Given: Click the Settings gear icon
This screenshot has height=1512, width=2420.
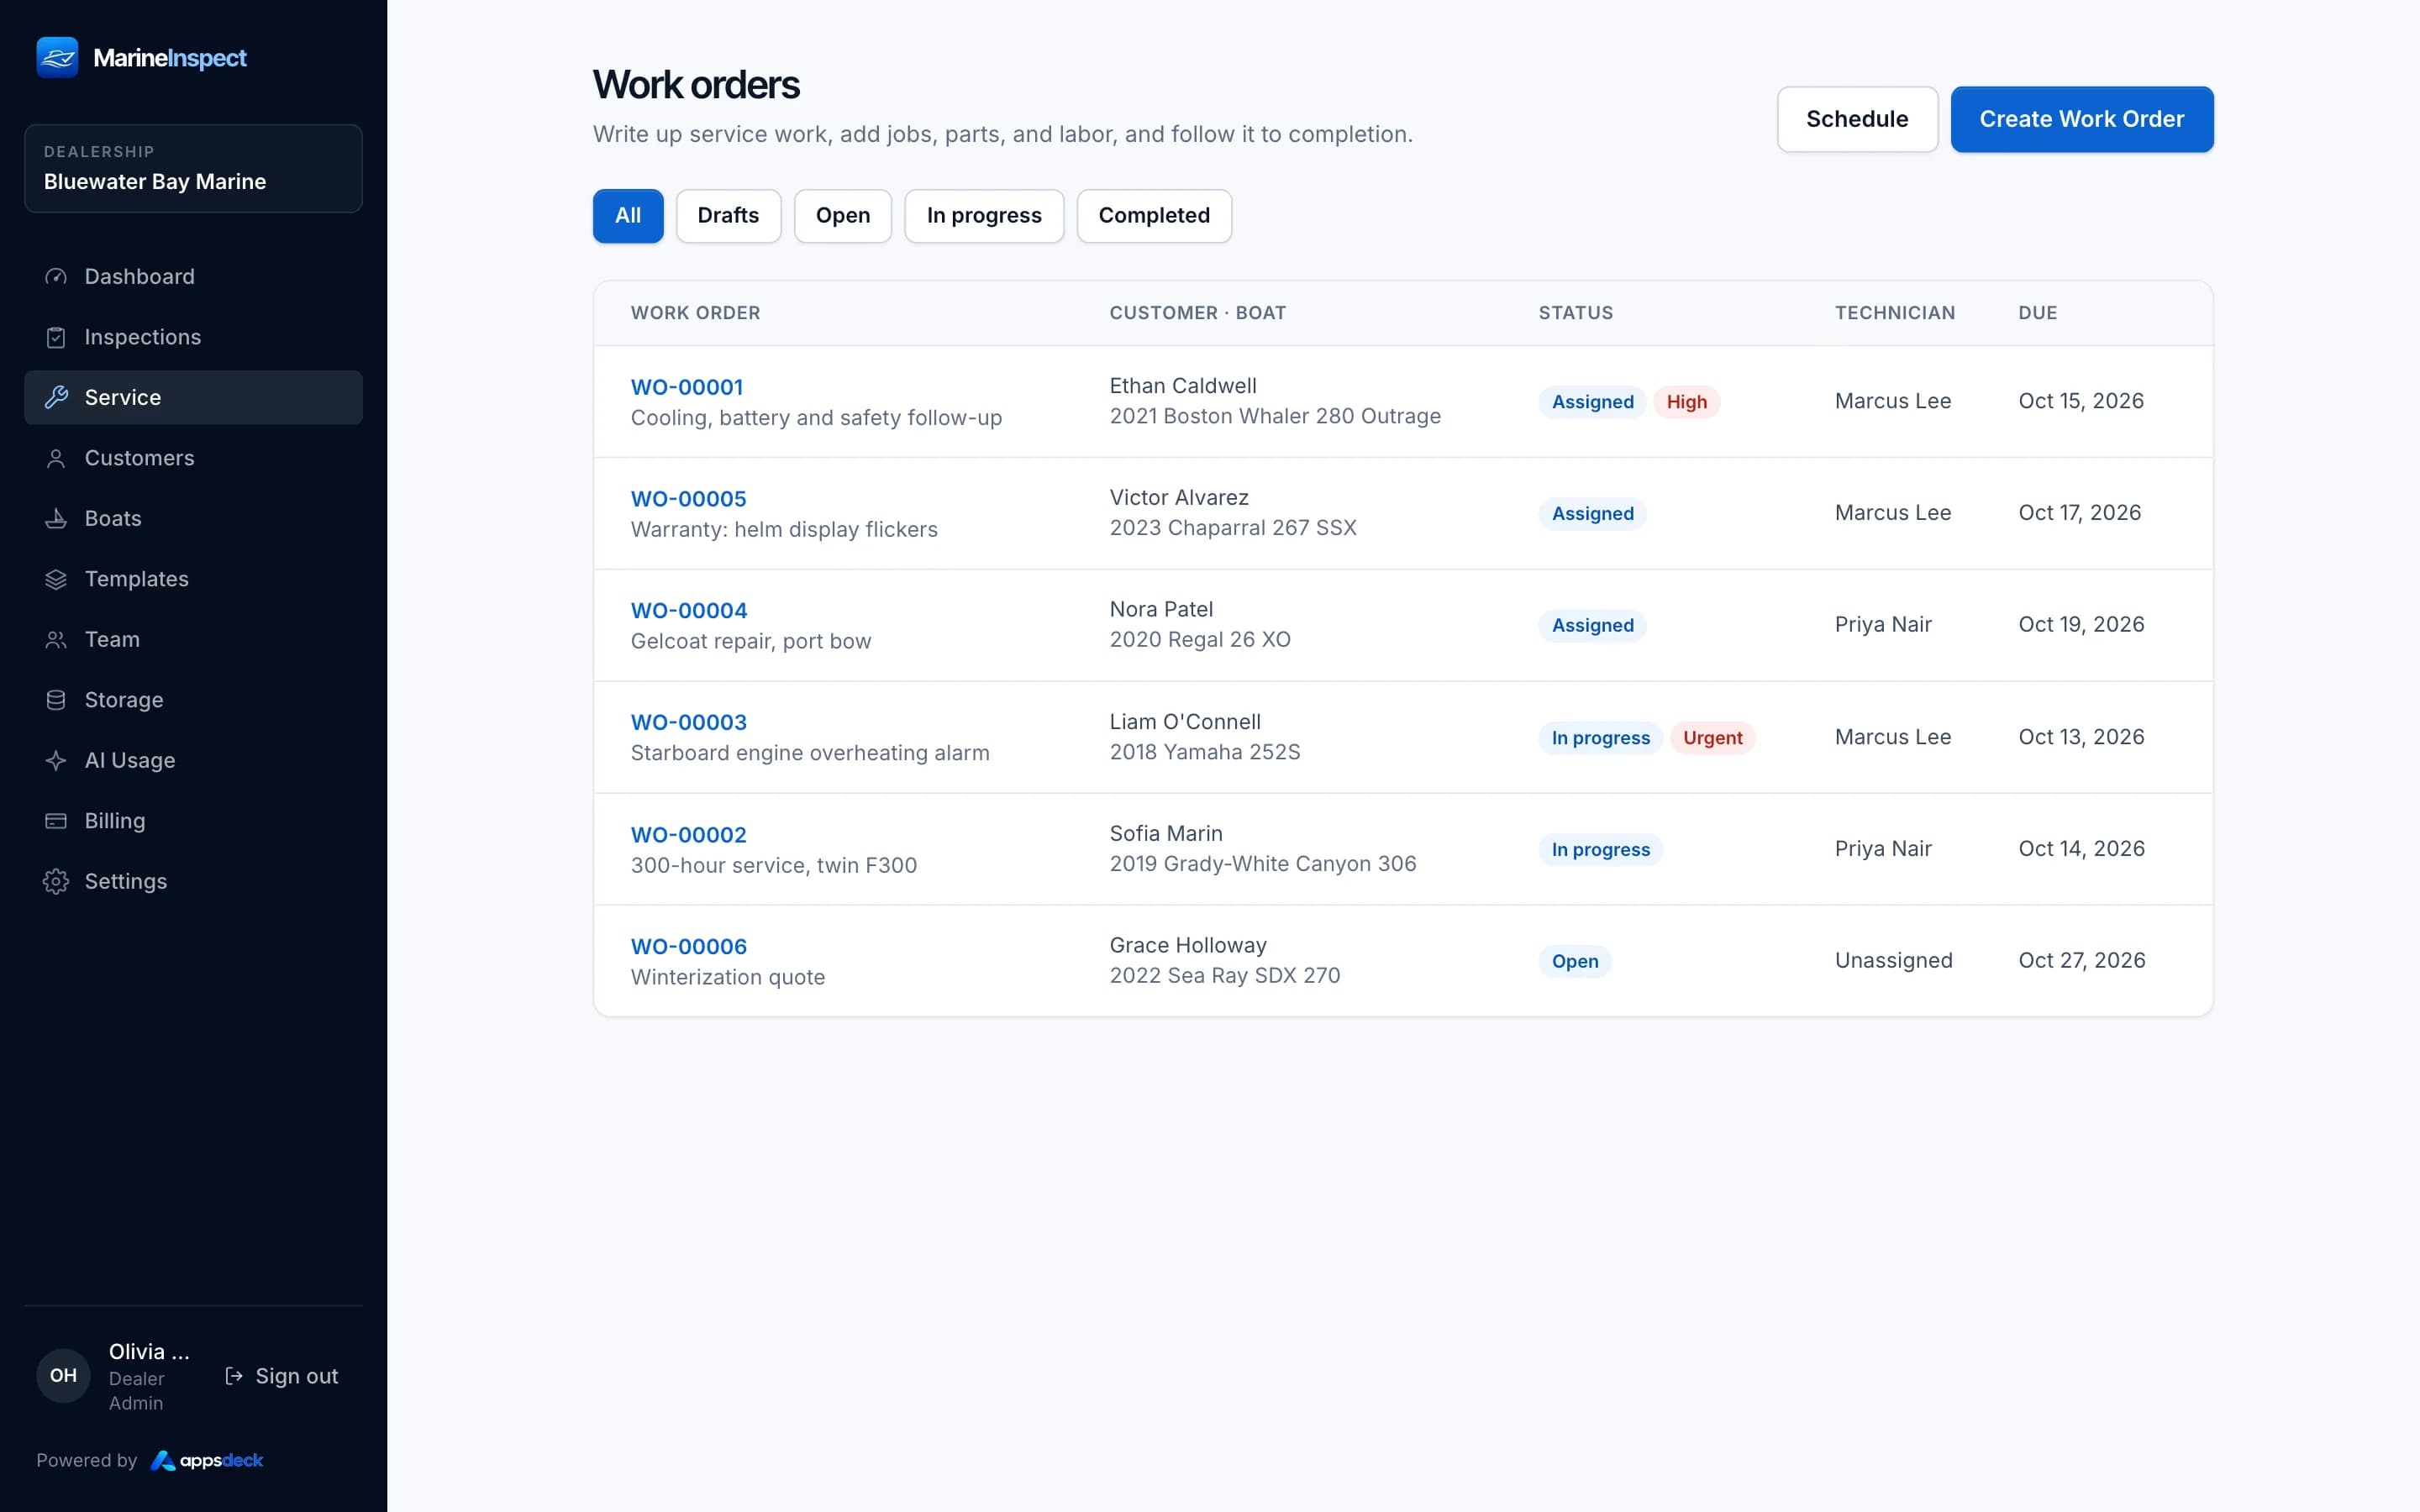Looking at the screenshot, I should [56, 882].
